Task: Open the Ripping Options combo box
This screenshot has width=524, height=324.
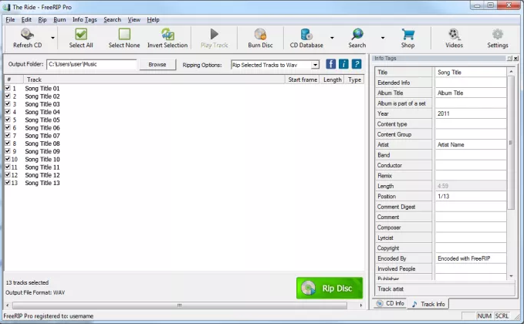Action: (275, 65)
